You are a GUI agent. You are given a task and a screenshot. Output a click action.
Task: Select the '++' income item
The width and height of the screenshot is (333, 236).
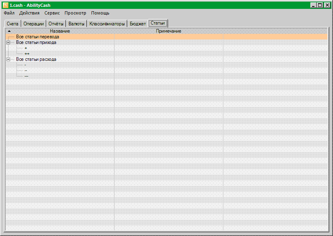click(x=27, y=54)
